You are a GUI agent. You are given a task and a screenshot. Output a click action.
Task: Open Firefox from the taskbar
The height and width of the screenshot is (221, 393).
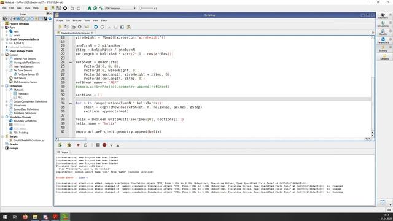tap(25, 217)
